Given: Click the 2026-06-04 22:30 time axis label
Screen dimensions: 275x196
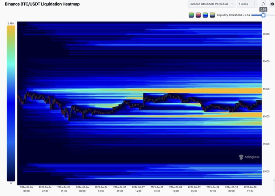Looking at the screenshot, I should (x=45, y=189).
